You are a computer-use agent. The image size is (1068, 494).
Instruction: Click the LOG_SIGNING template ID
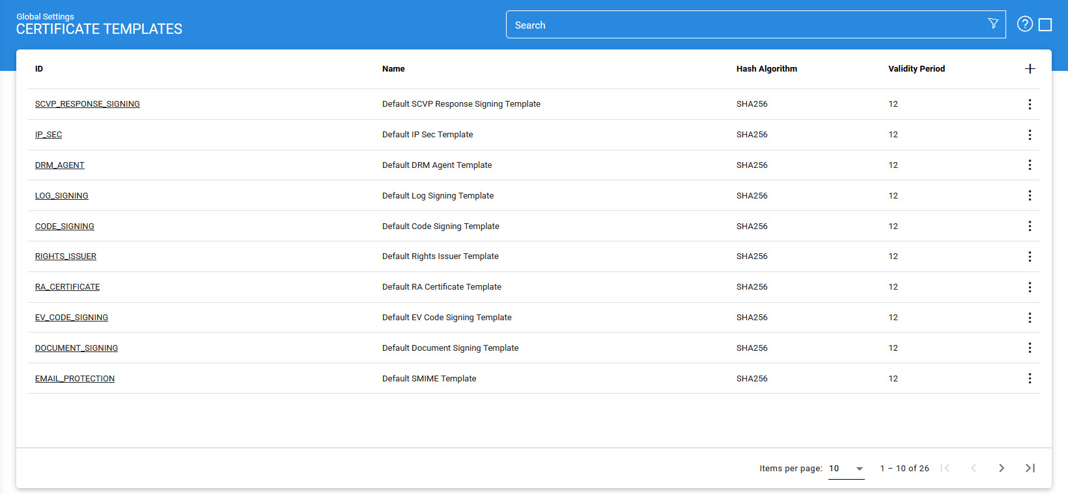tap(62, 196)
